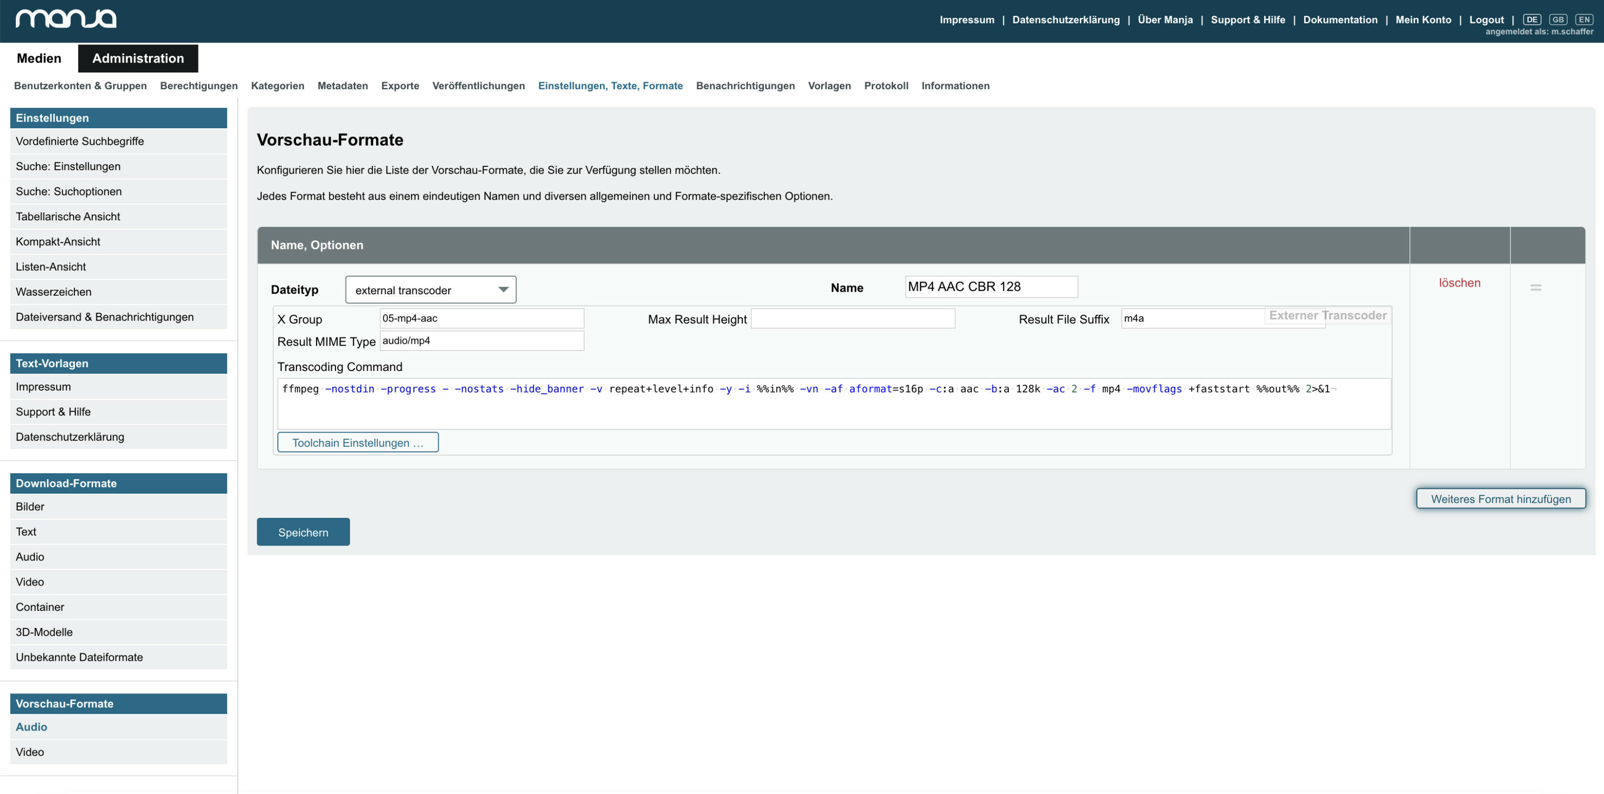
Task: Click the Speichern button
Action: 303,532
